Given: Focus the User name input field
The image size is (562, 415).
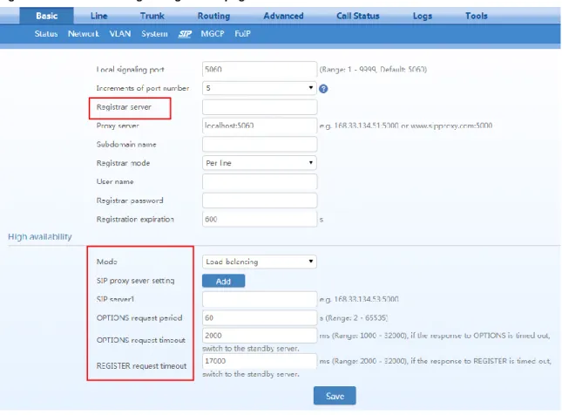Looking at the screenshot, I should [260, 181].
